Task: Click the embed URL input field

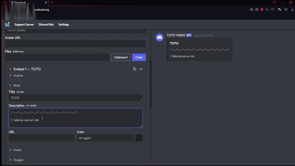Action: pos(41,138)
